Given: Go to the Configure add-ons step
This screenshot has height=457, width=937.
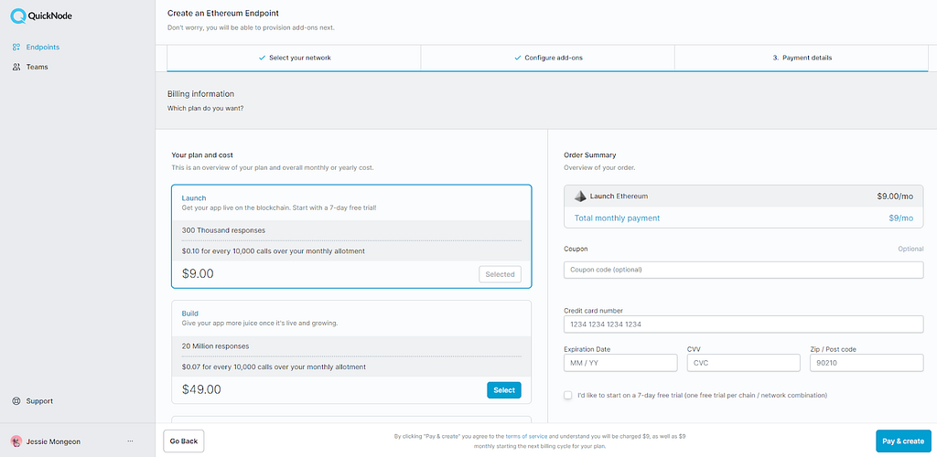Looking at the screenshot, I should point(548,58).
